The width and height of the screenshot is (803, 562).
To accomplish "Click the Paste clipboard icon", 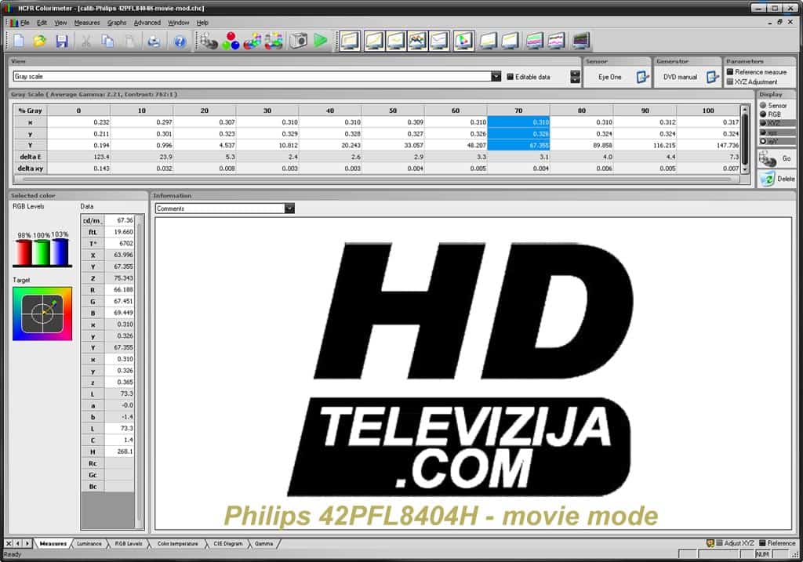I will point(130,41).
